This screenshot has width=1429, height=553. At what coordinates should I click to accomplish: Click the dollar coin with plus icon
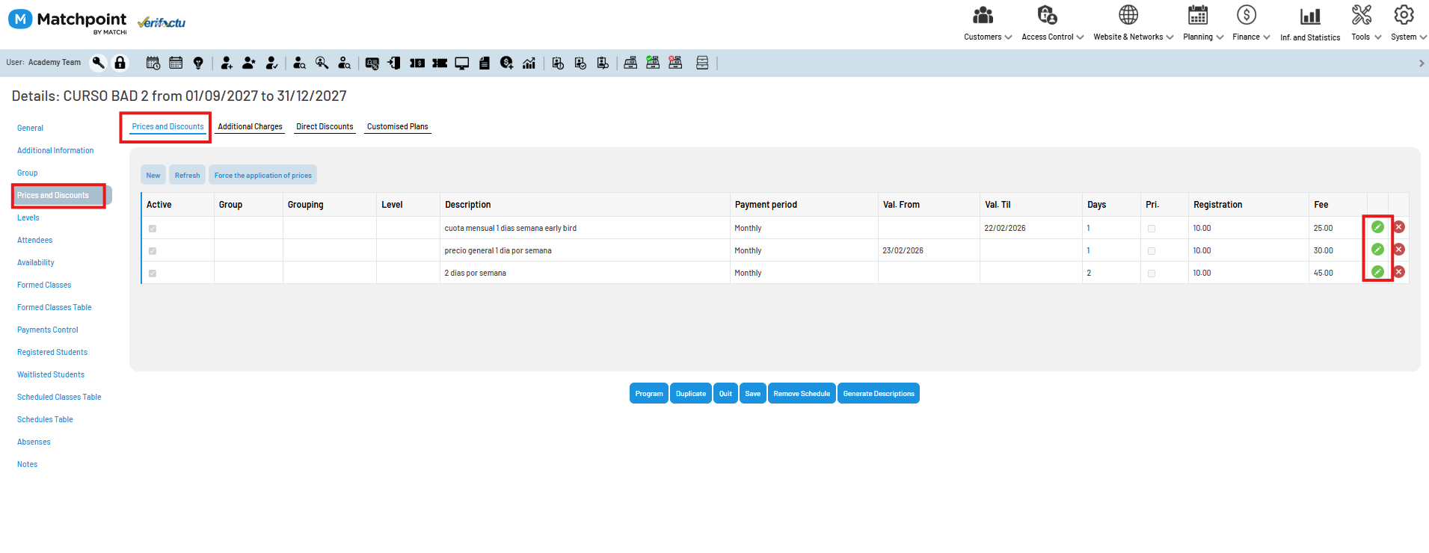pyautogui.click(x=507, y=63)
